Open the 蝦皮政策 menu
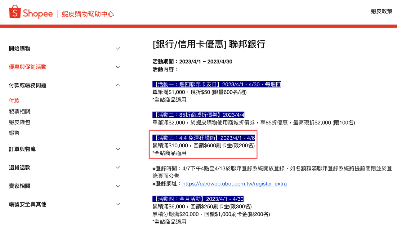 click(381, 11)
